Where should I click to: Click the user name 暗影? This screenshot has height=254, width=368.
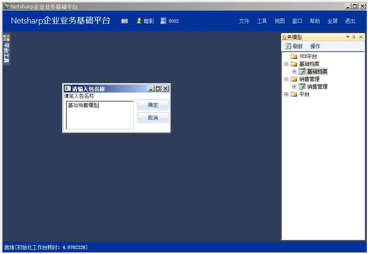(149, 21)
